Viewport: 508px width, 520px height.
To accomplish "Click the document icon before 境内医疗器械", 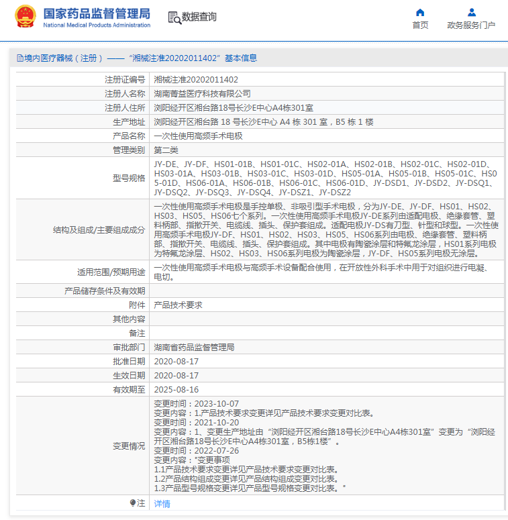I will click(20, 58).
